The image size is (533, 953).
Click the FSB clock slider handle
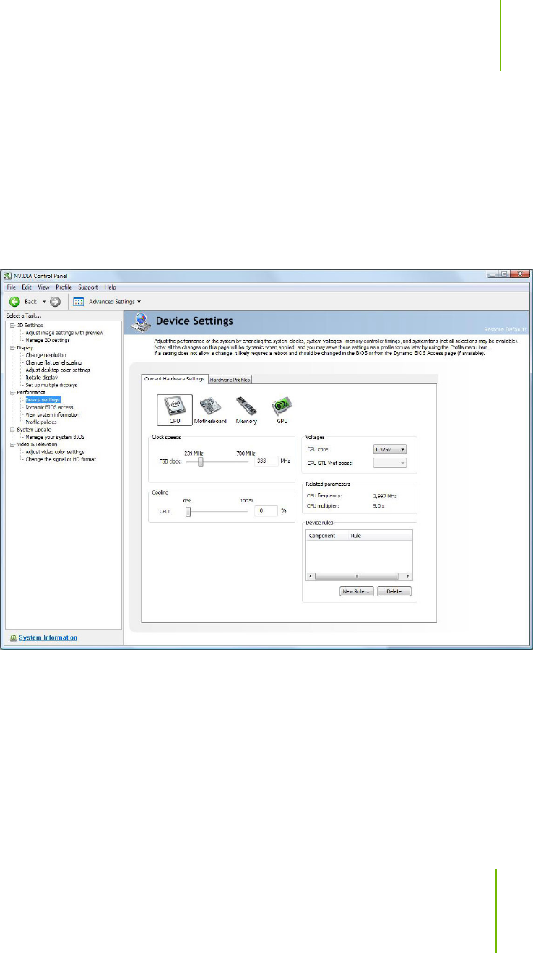200,461
